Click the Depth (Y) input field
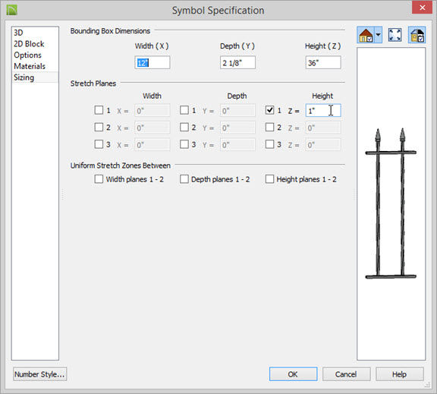 [x=237, y=63]
